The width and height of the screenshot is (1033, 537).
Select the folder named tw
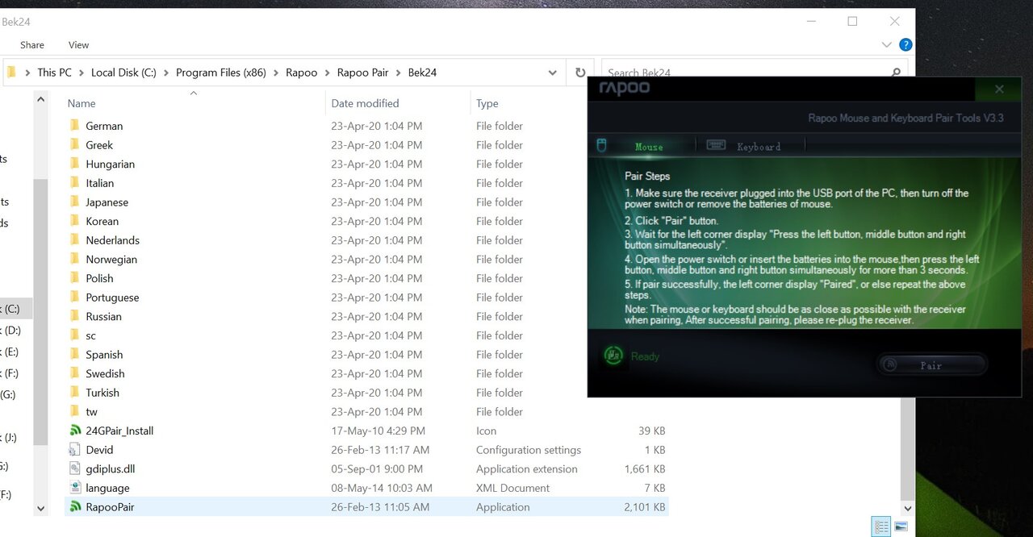[x=91, y=412]
